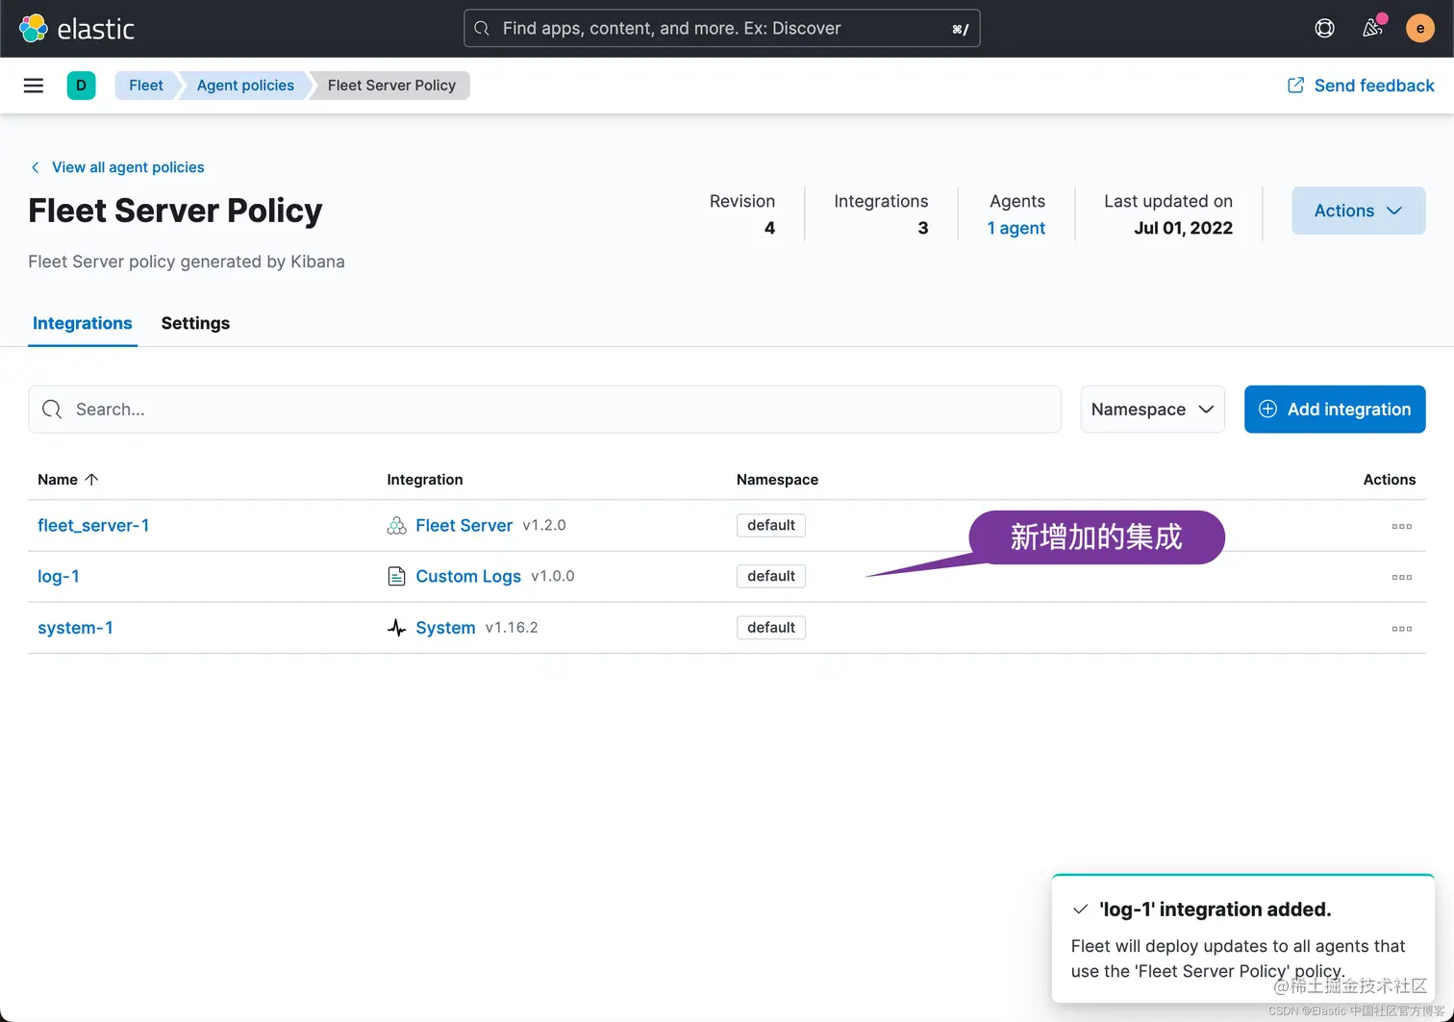Screen dimensions: 1454x1022
Task: Click the Send feedback external link icon
Action: click(x=1295, y=86)
